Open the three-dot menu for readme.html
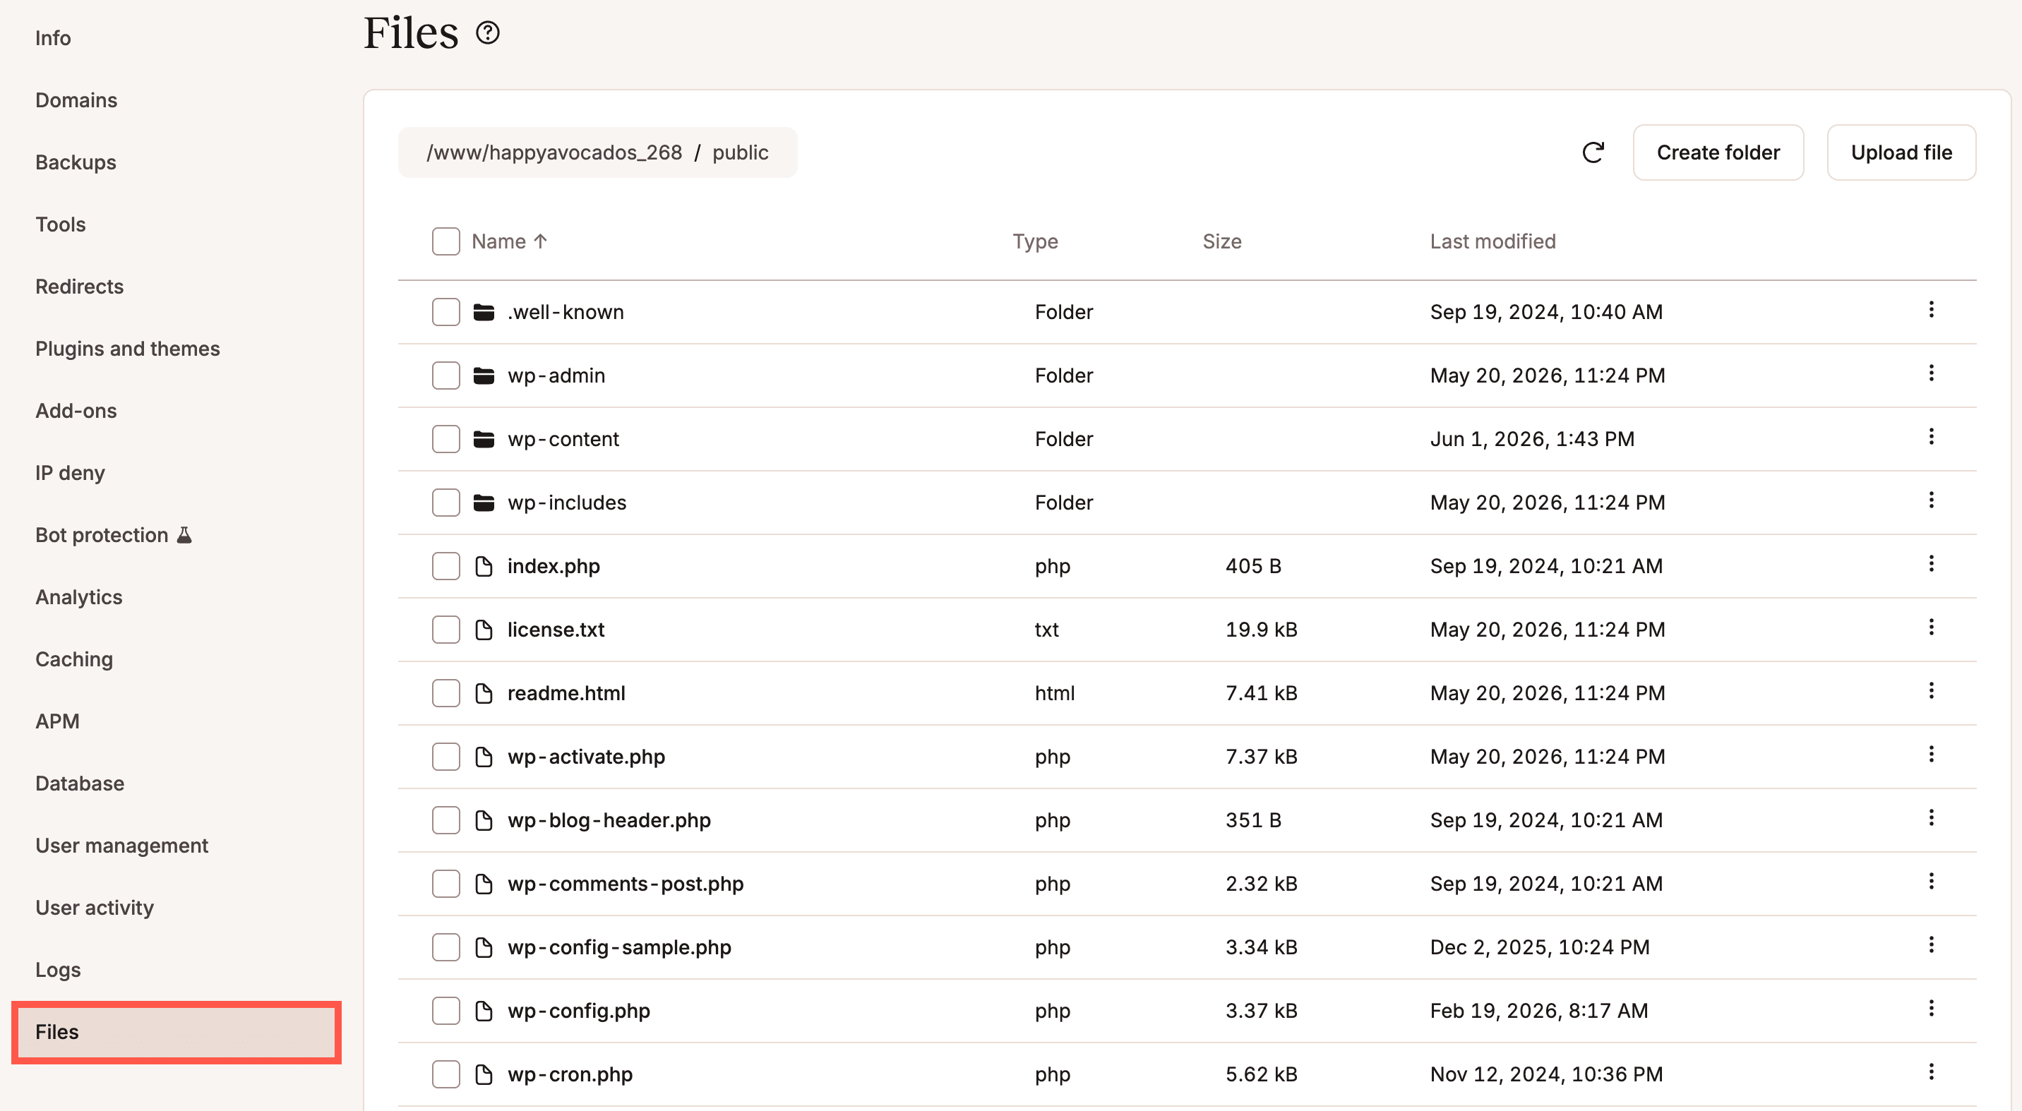 tap(1931, 691)
